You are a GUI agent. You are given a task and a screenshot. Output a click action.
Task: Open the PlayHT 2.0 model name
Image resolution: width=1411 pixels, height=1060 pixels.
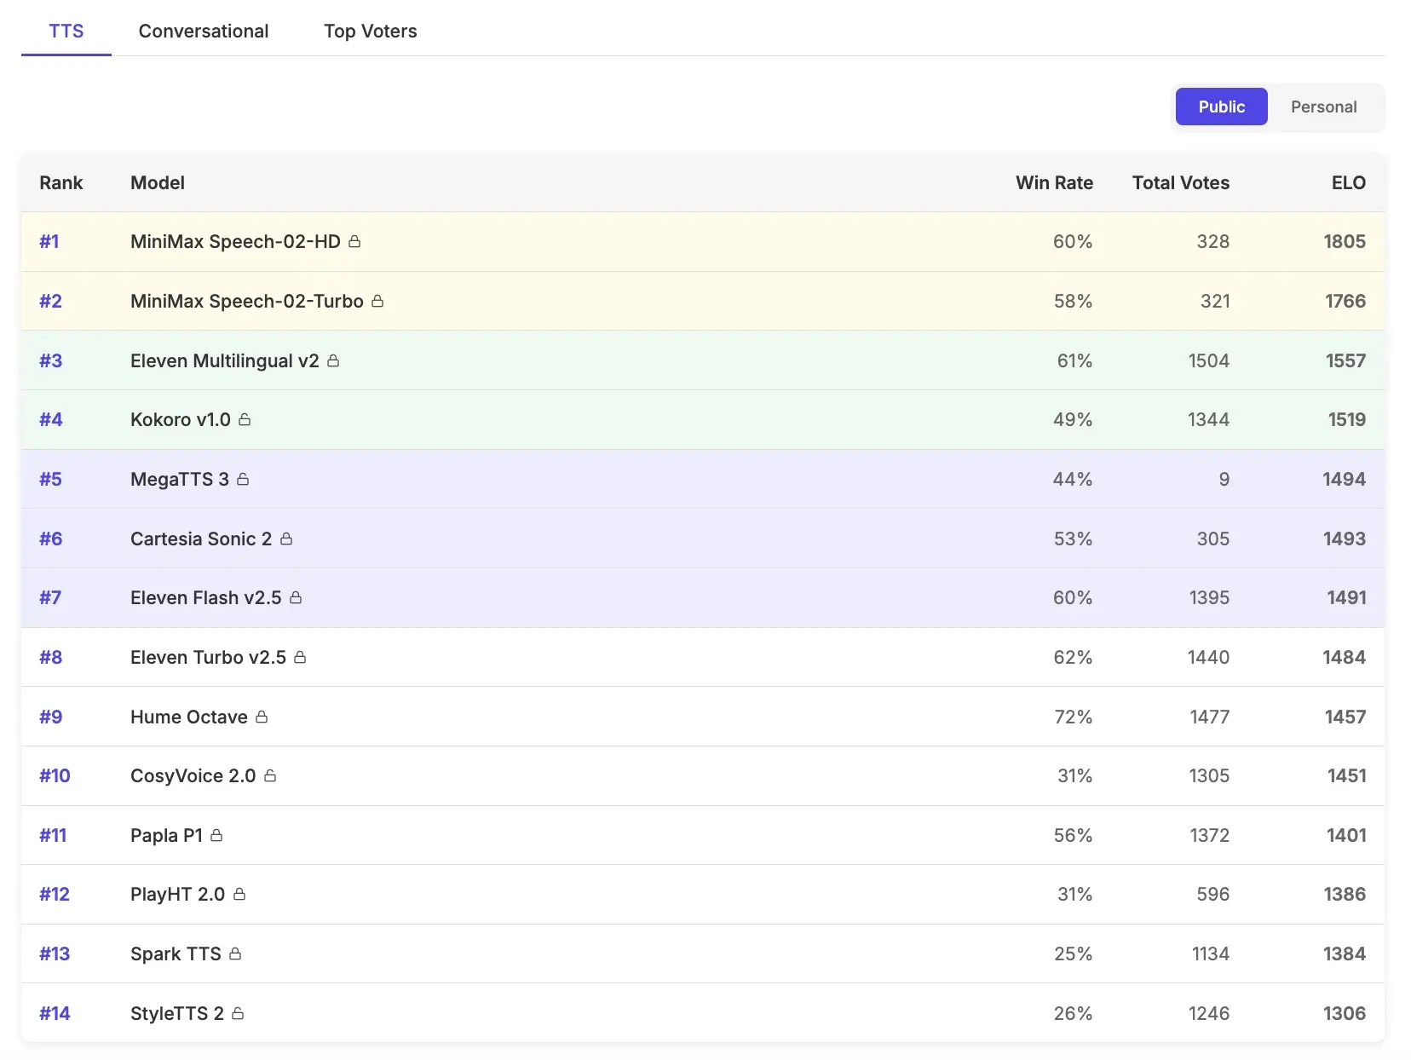(178, 895)
